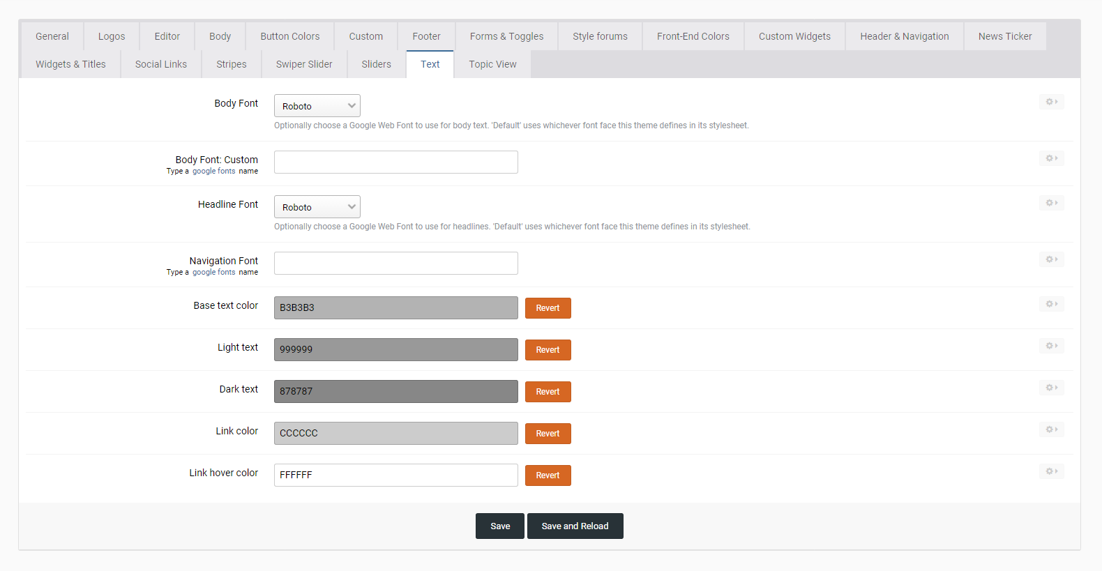The image size is (1102, 571).
Task: Switch to the Button Colors tab
Action: (x=289, y=36)
